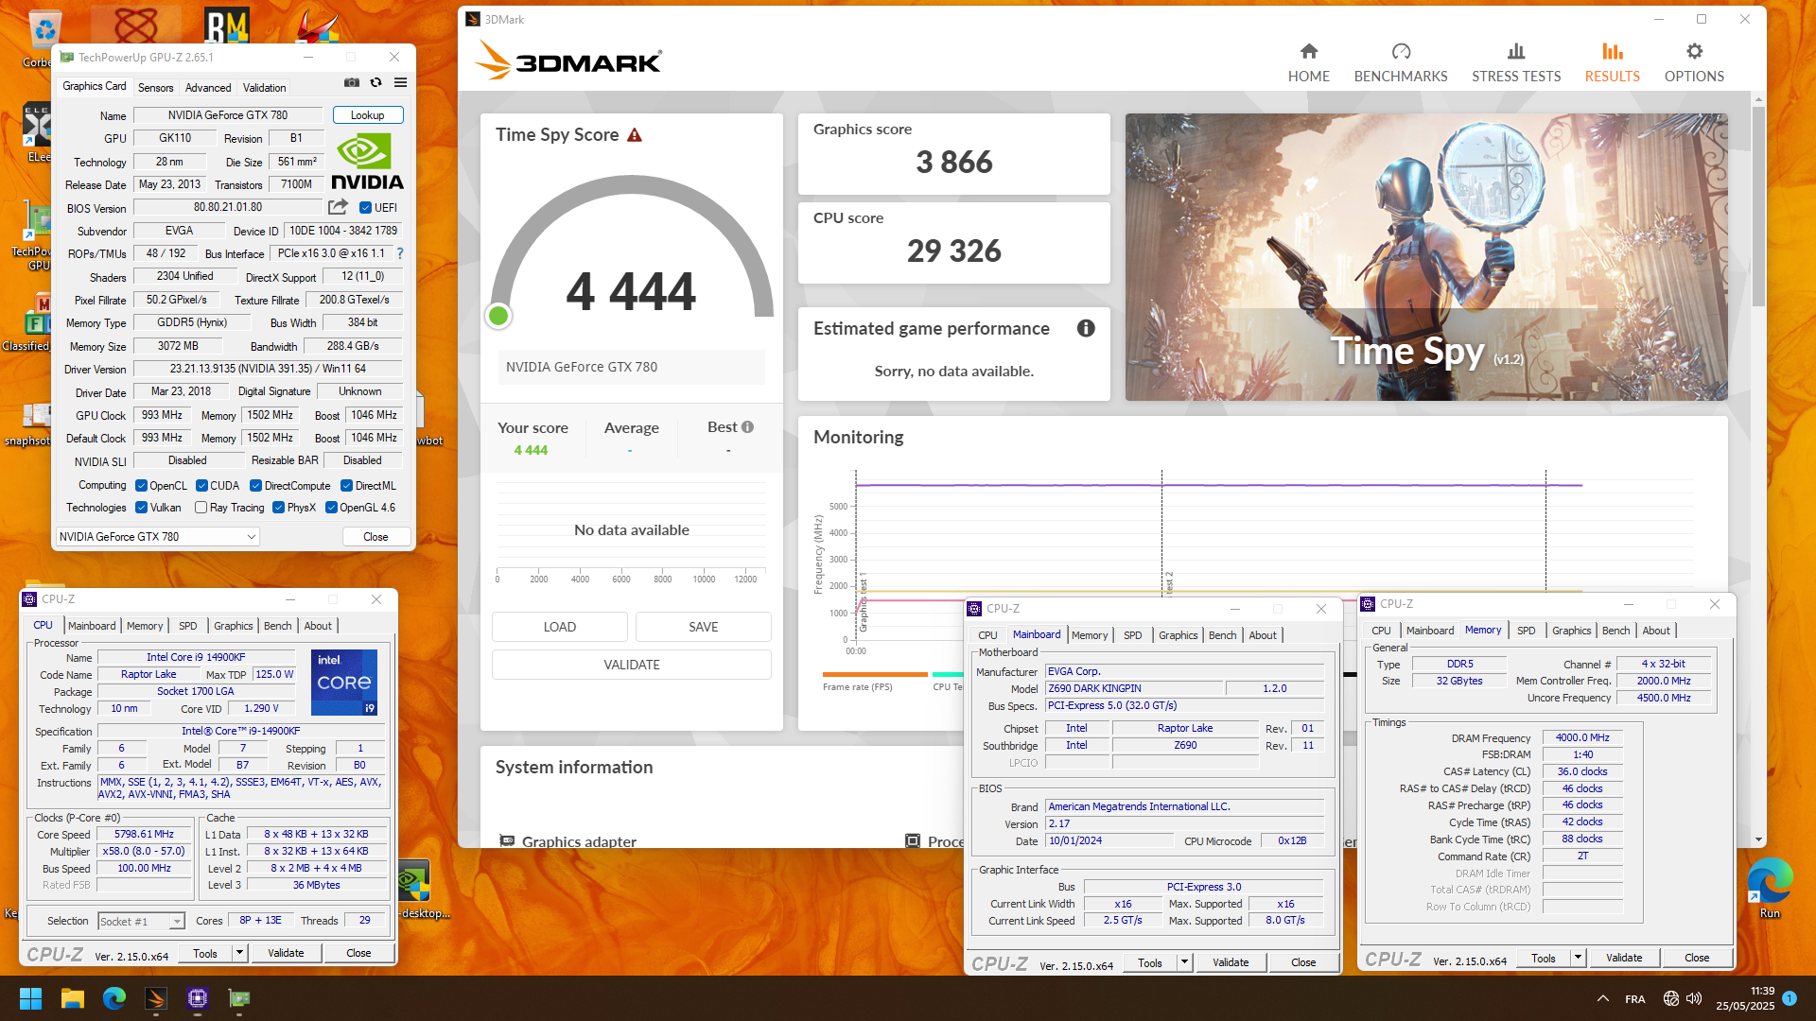Screen dimensions: 1816x1021
Task: Open the GPU selector dropdown in GPU-Z
Action: click(x=157, y=537)
